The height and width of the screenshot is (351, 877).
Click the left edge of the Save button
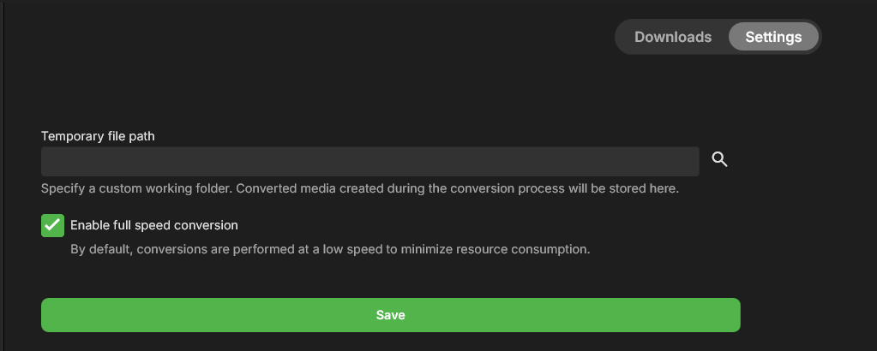click(x=48, y=315)
